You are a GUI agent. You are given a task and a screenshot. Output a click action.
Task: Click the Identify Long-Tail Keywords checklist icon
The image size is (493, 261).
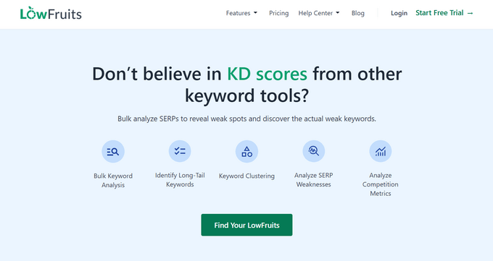tap(180, 151)
